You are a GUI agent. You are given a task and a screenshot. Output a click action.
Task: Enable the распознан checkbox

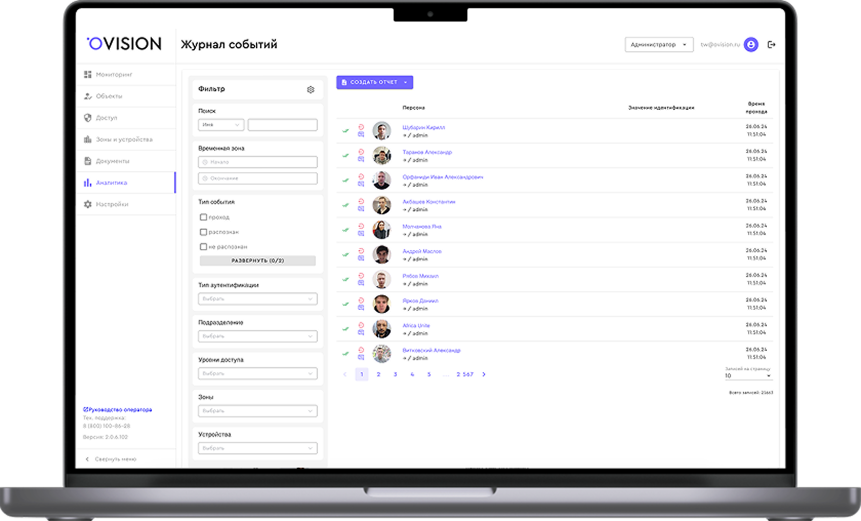click(203, 232)
